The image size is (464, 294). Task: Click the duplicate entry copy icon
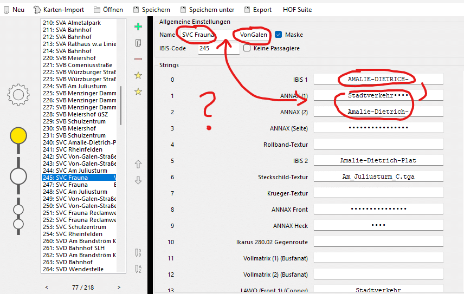[x=138, y=43]
